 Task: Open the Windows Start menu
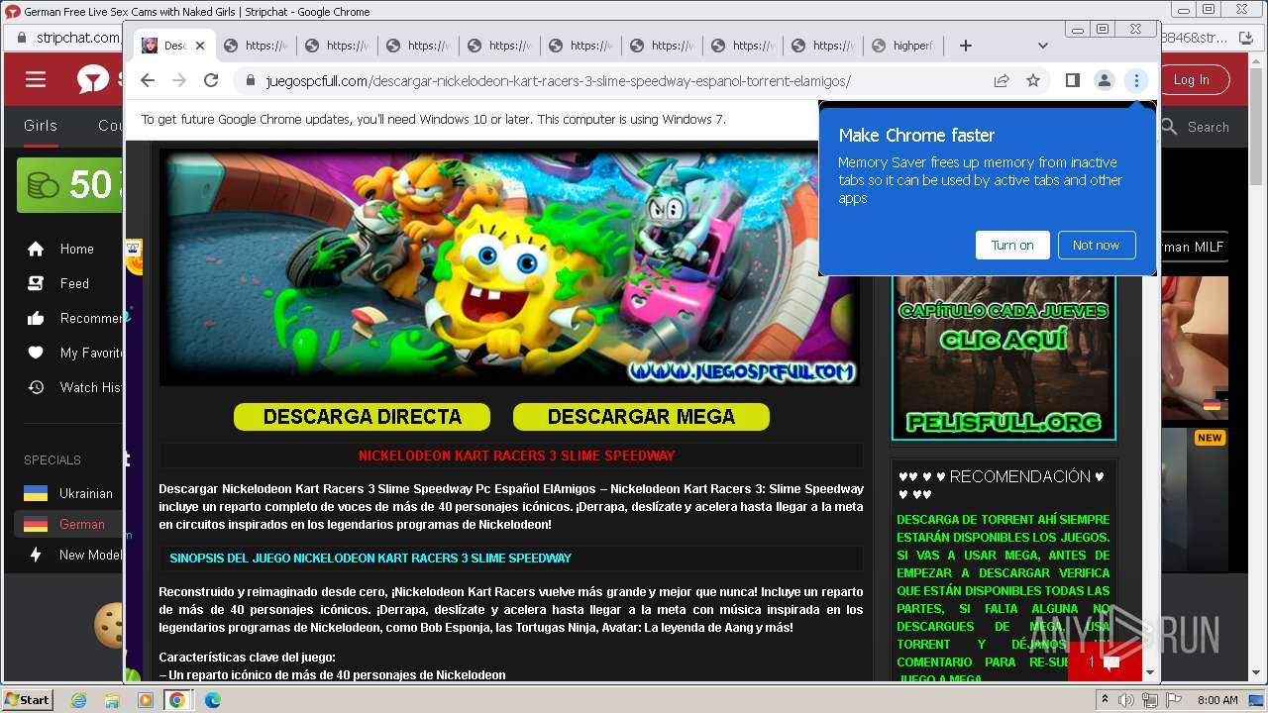tap(28, 699)
